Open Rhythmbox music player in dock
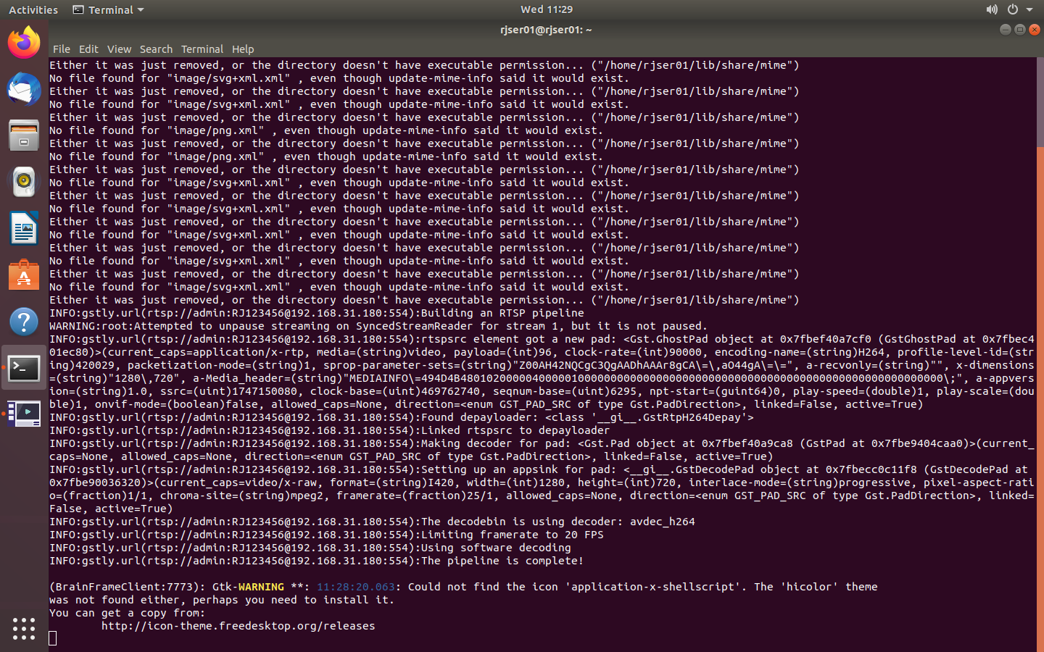1044x652 pixels. [24, 182]
